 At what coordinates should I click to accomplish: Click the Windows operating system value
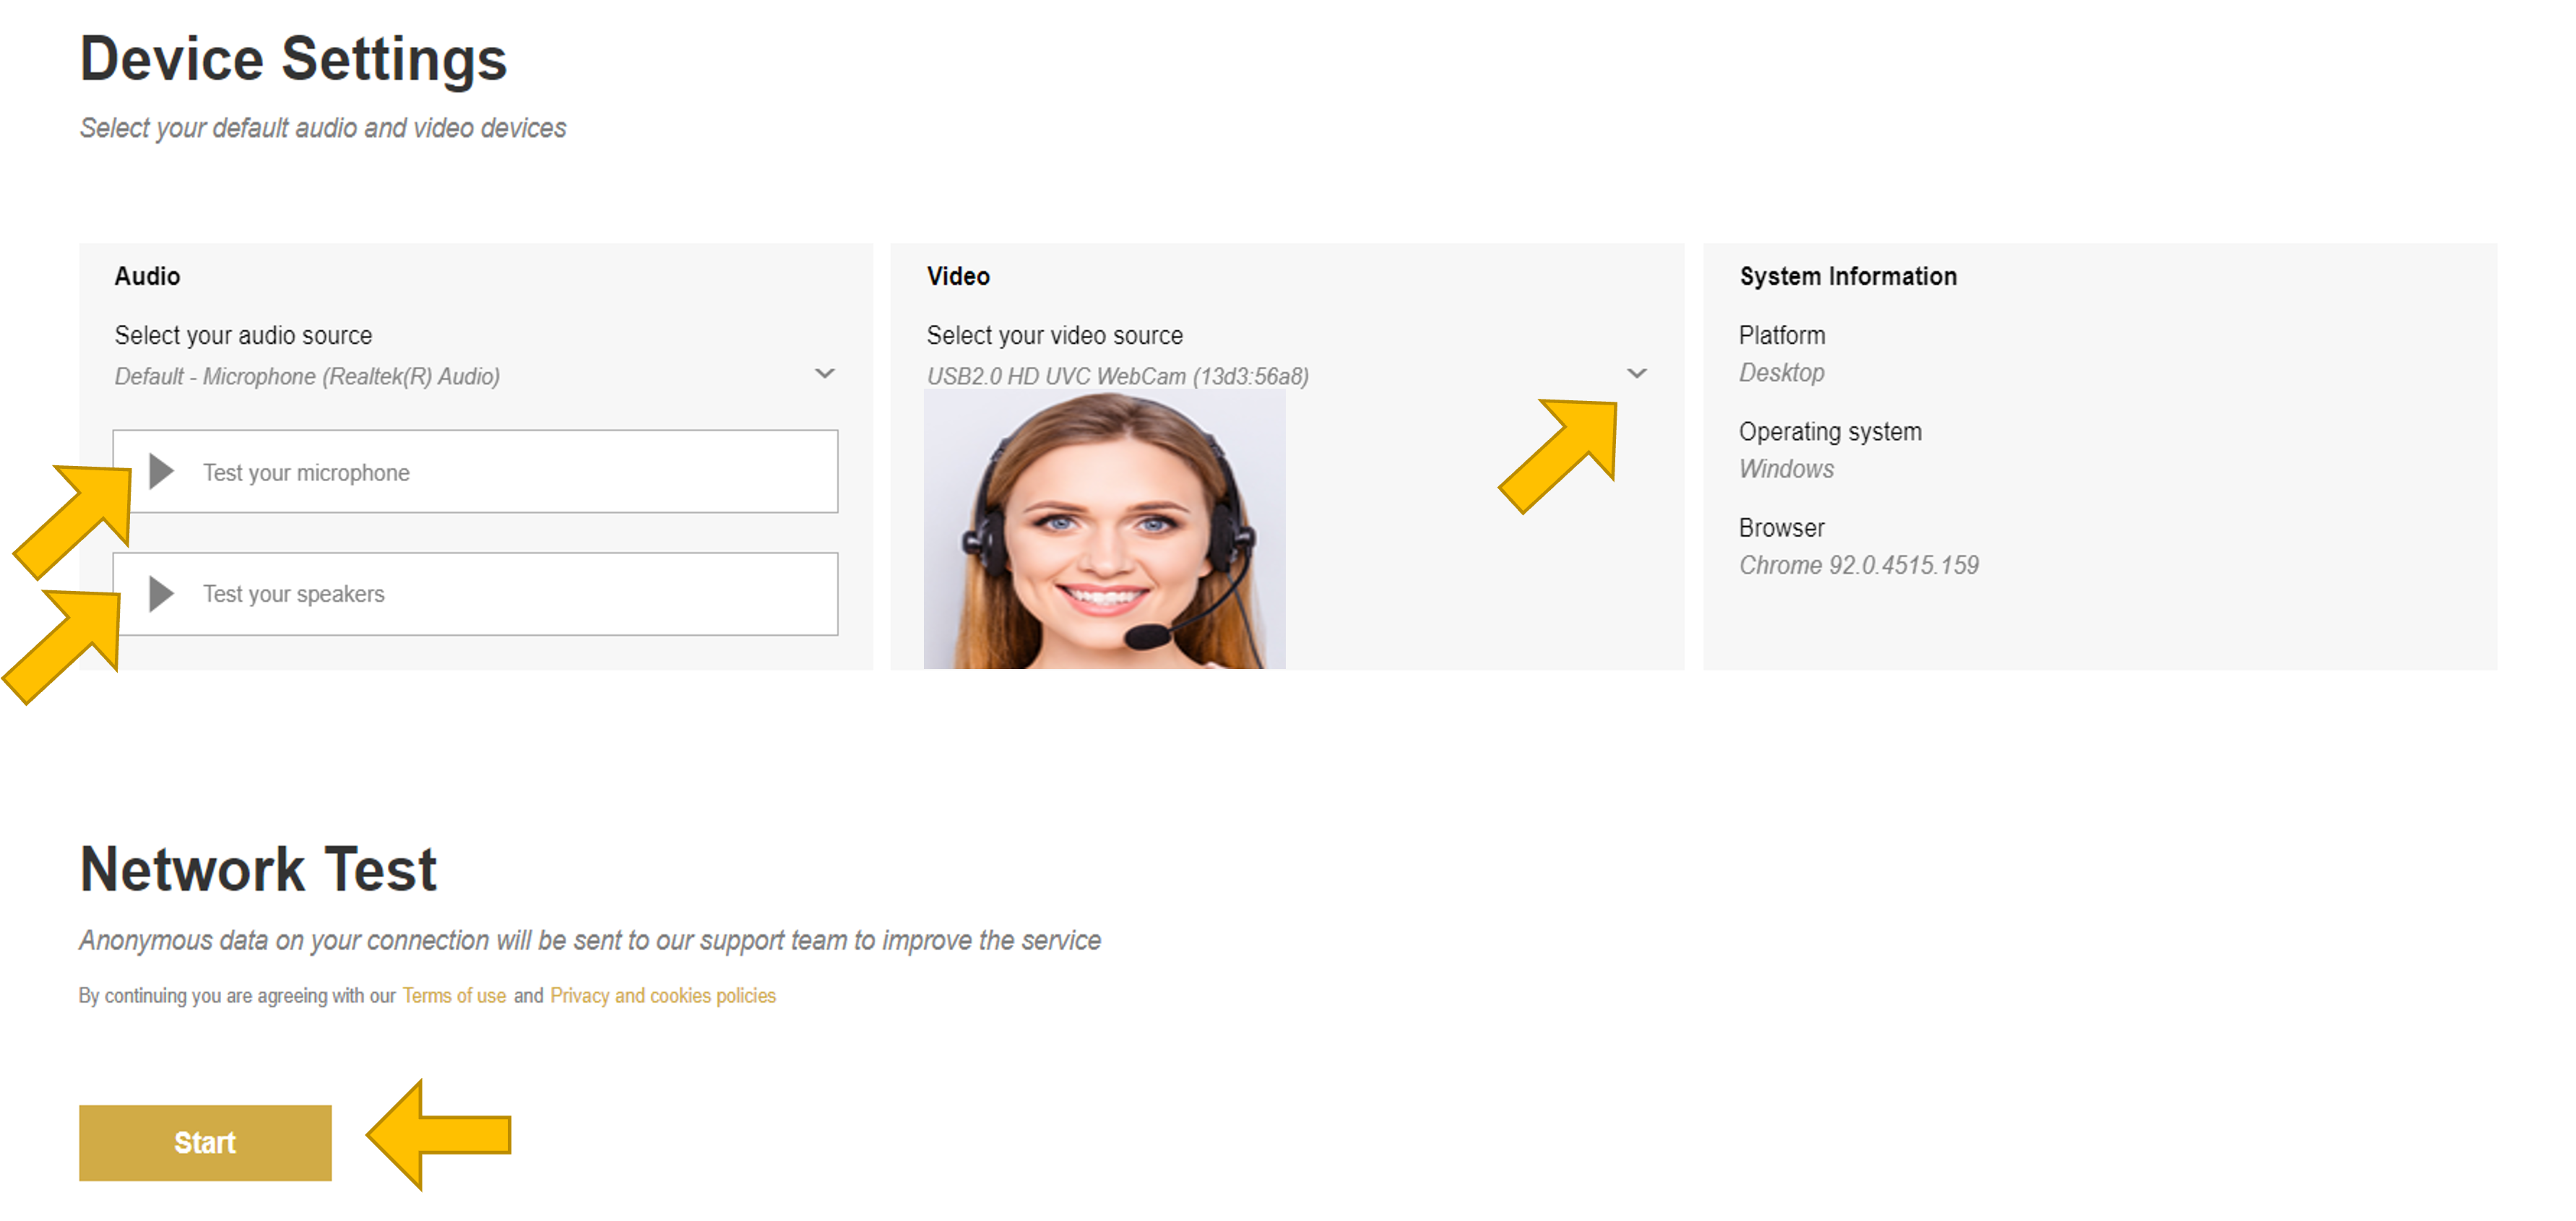(1786, 469)
